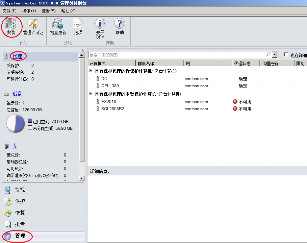Click left pane scrollbar up arrow
Screen dimensions: 307x243
click(x=82, y=55)
